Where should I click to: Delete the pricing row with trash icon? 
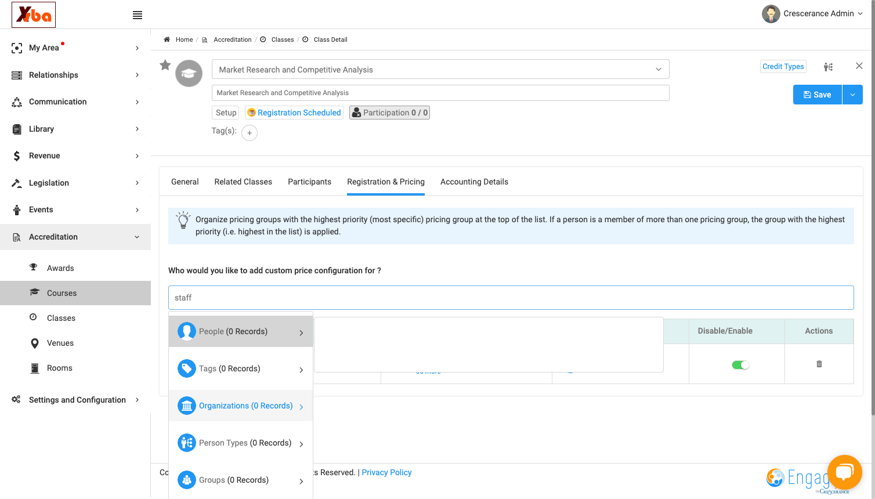point(819,364)
